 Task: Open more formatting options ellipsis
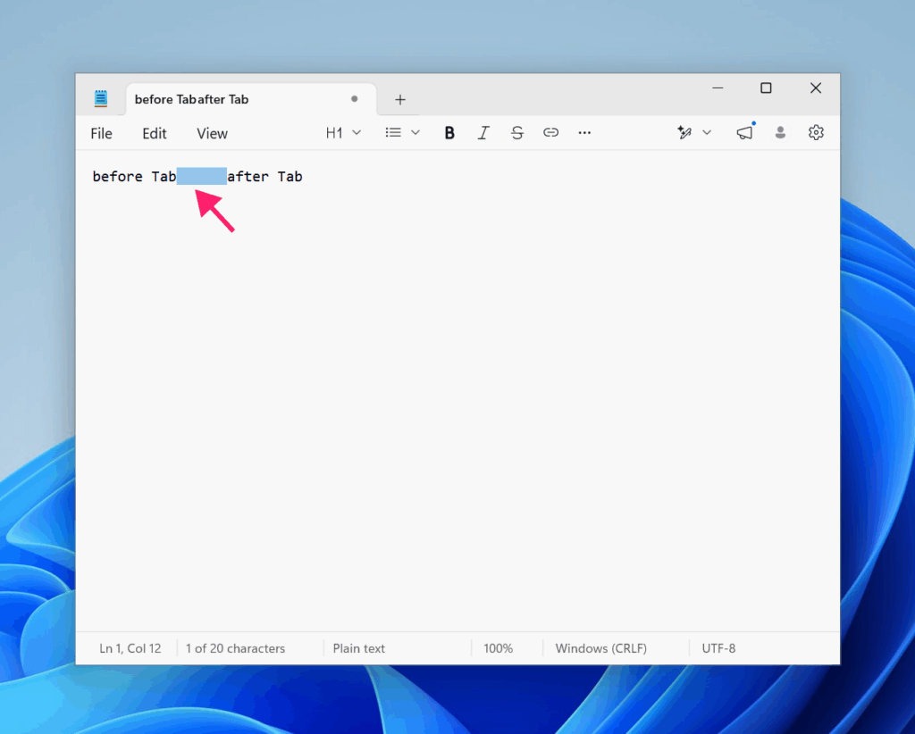tap(584, 133)
